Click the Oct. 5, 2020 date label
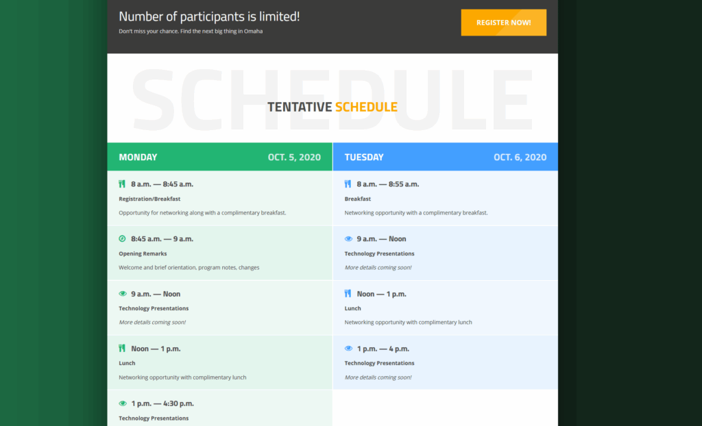 pos(294,157)
